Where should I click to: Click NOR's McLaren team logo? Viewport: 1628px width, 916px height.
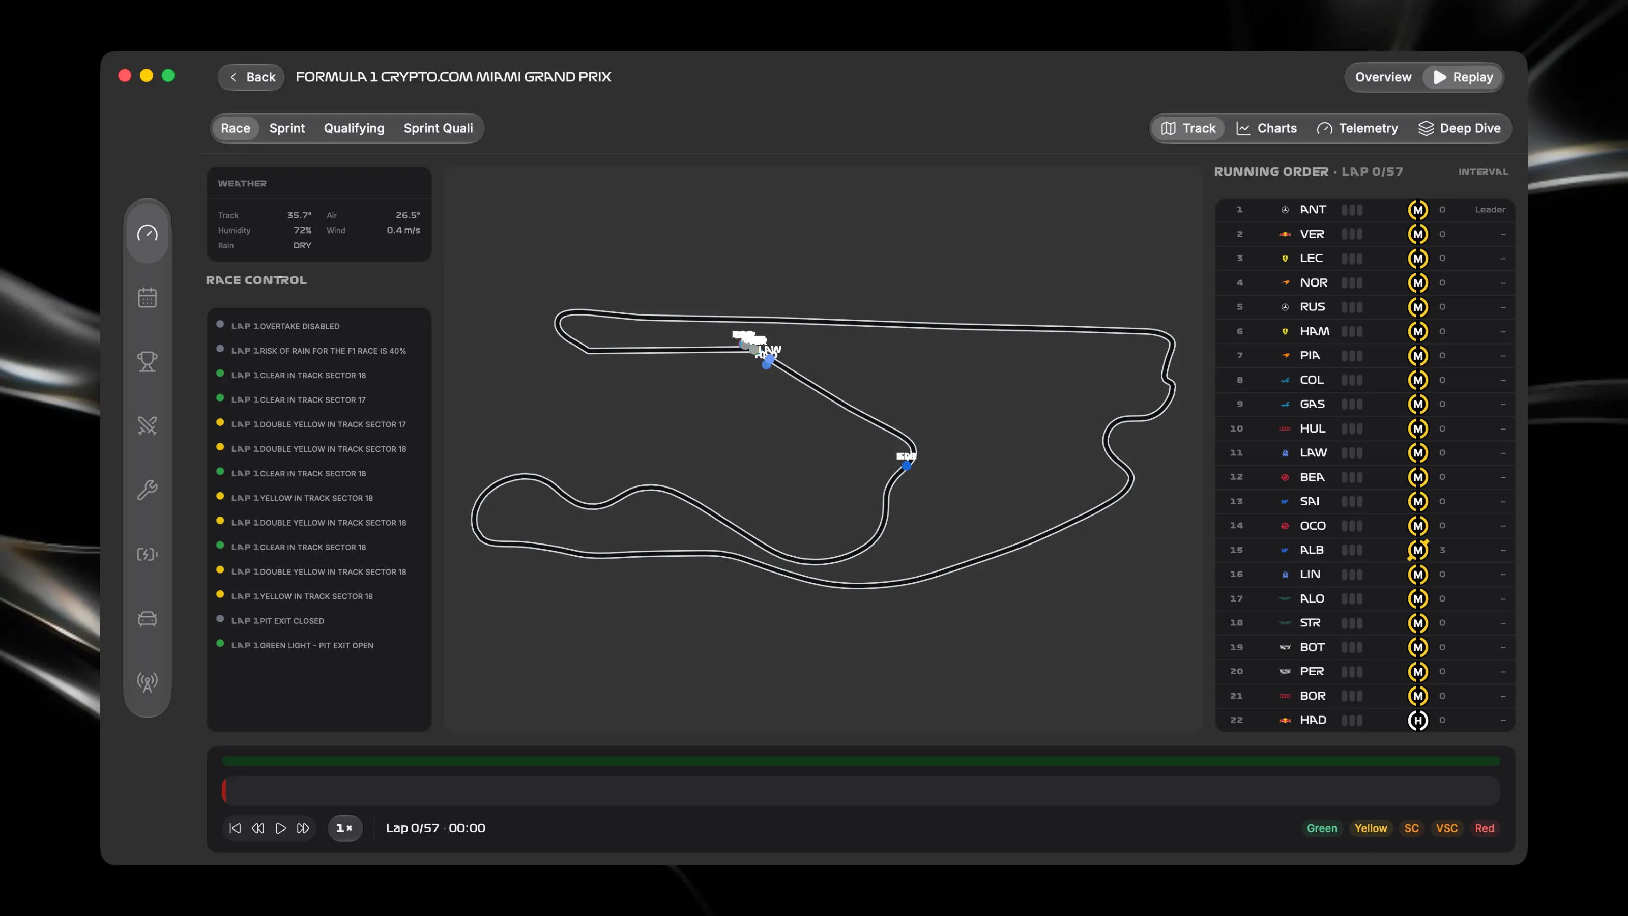(x=1285, y=282)
